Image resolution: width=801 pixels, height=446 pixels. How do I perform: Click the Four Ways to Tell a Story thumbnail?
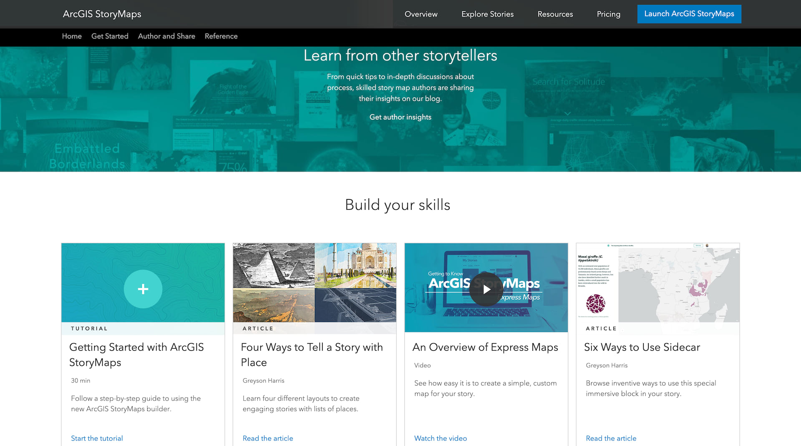pyautogui.click(x=315, y=283)
